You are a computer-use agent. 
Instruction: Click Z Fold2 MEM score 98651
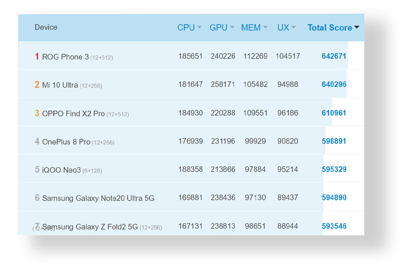click(255, 226)
